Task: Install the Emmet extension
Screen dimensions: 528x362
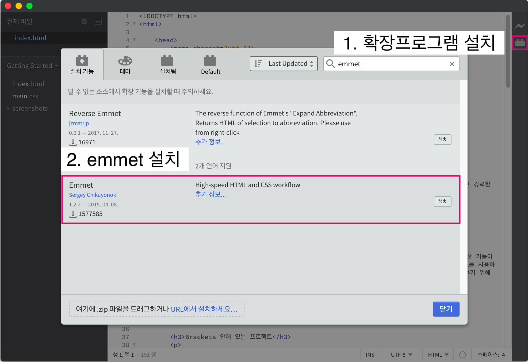Action: [x=442, y=202]
